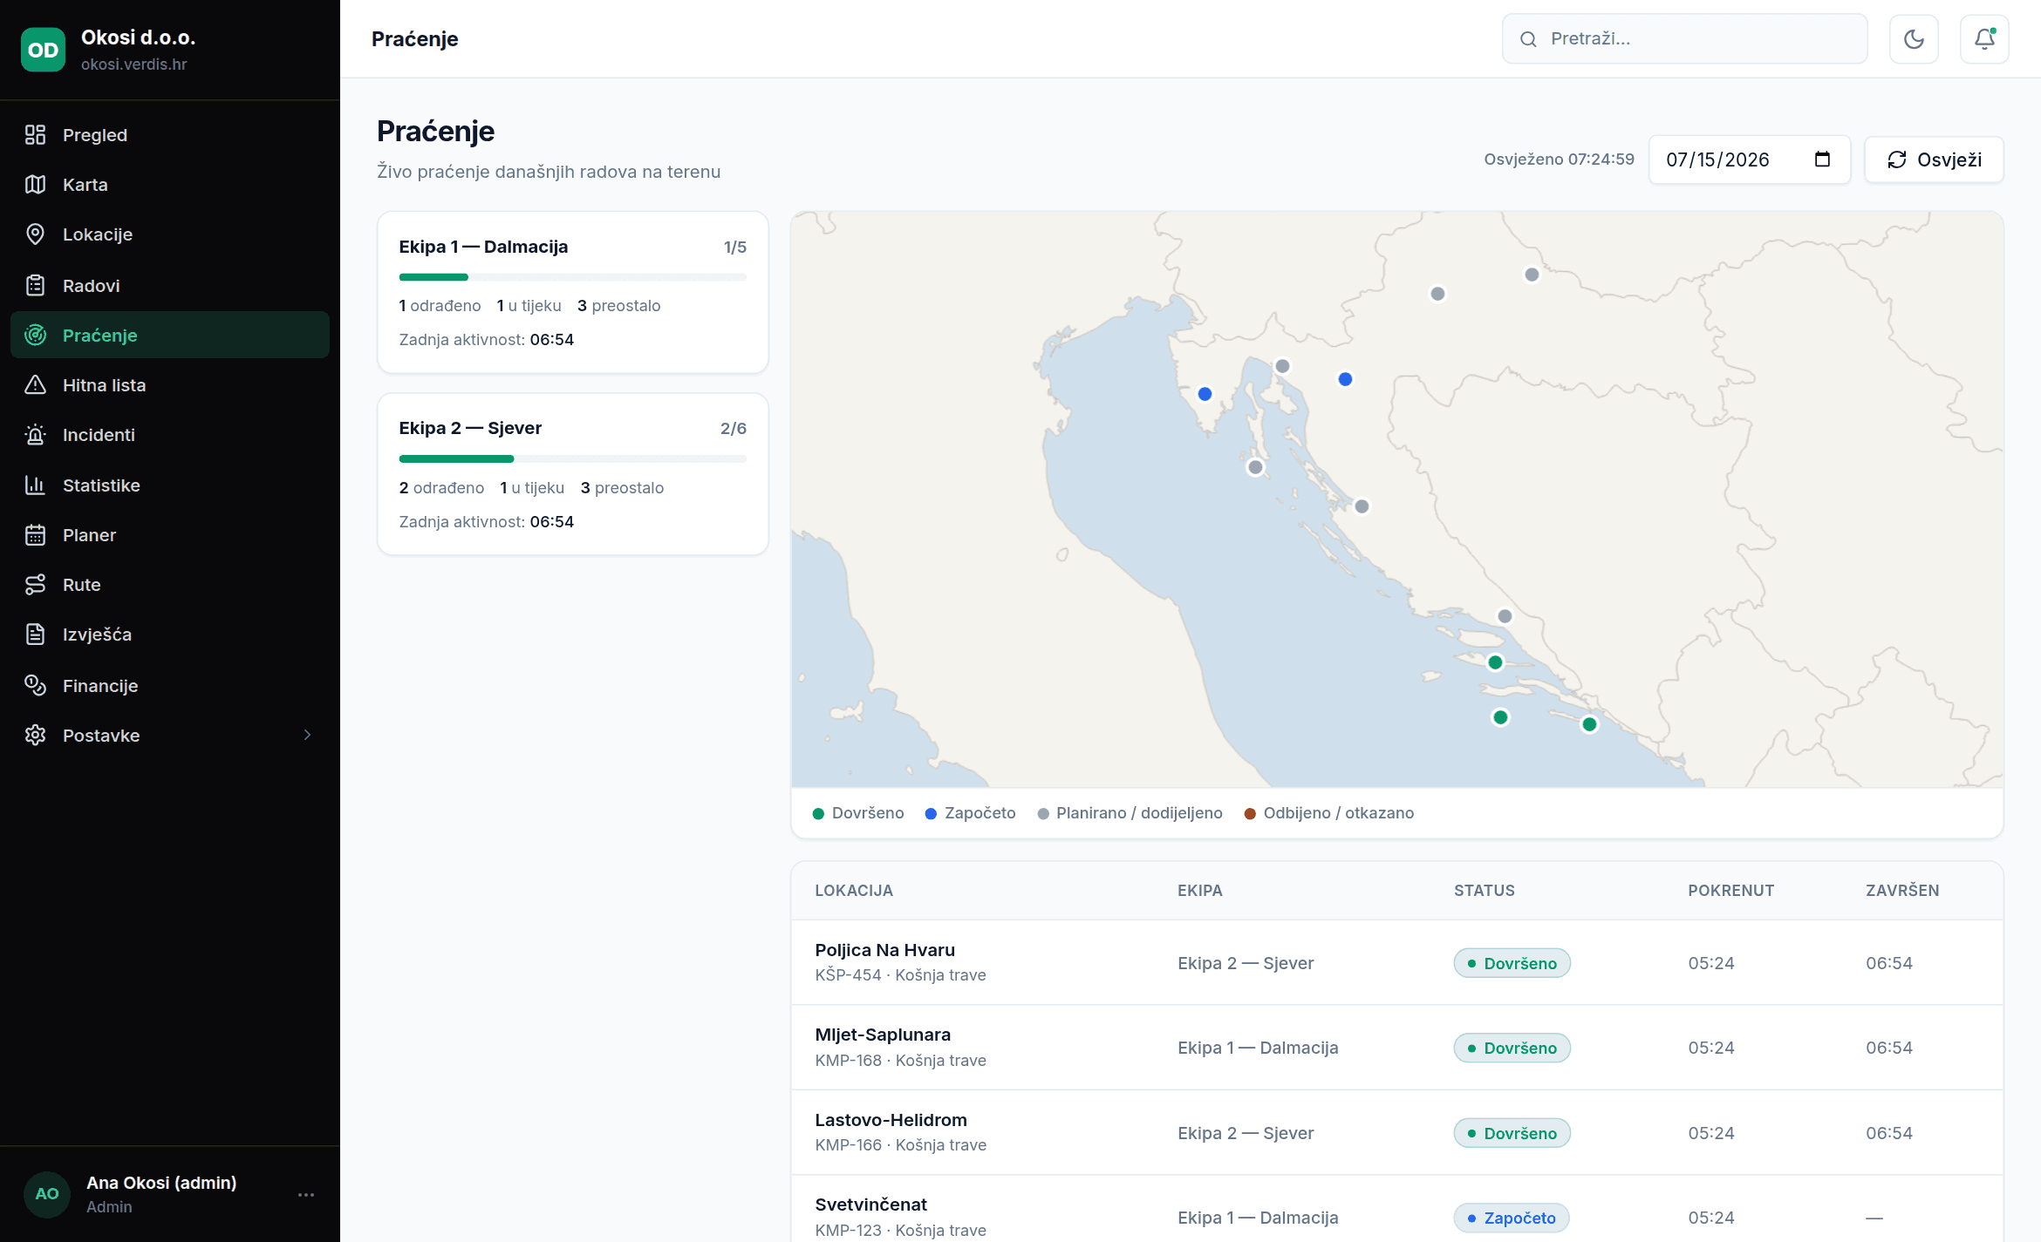Image resolution: width=2041 pixels, height=1242 pixels.
Task: Click the Izvješća document icon
Action: (35, 634)
